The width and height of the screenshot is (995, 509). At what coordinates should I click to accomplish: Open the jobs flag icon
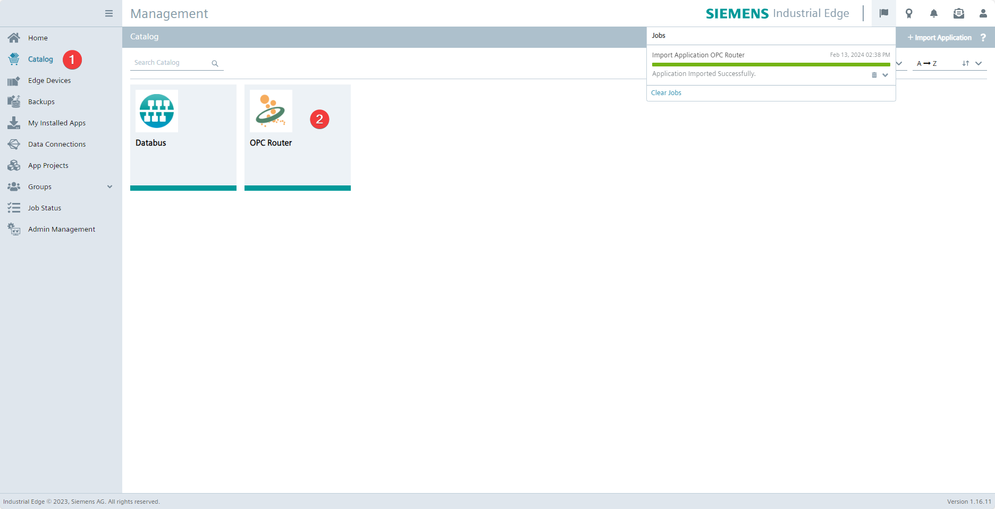(883, 13)
